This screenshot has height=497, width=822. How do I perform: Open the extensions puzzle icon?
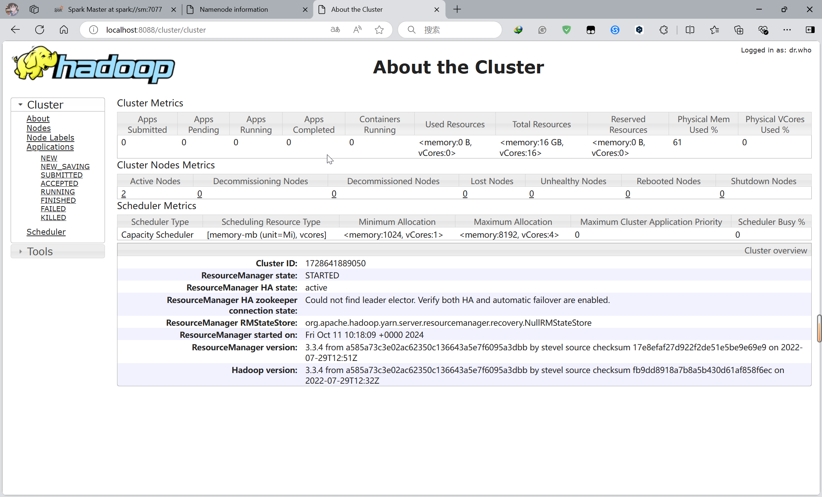(x=663, y=30)
